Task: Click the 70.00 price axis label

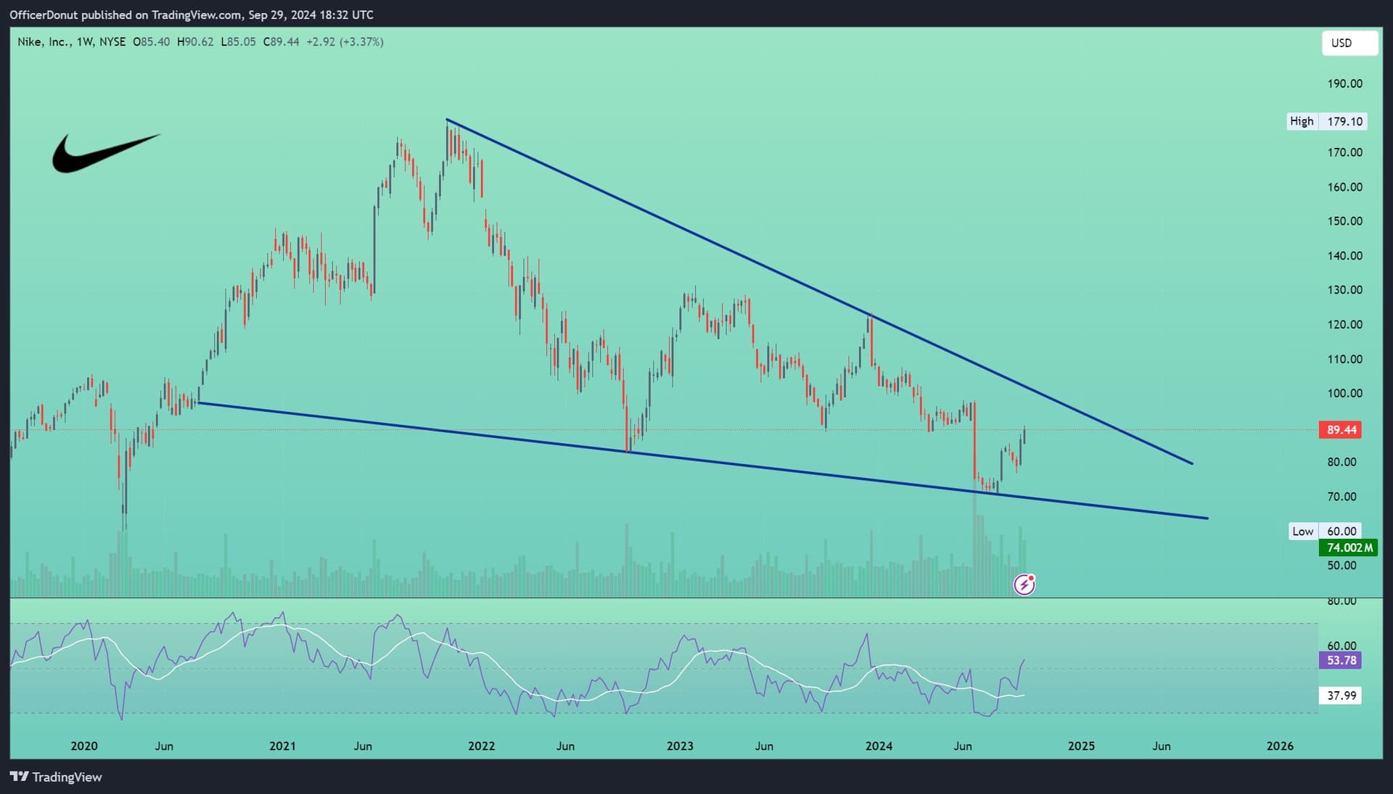Action: click(x=1341, y=497)
